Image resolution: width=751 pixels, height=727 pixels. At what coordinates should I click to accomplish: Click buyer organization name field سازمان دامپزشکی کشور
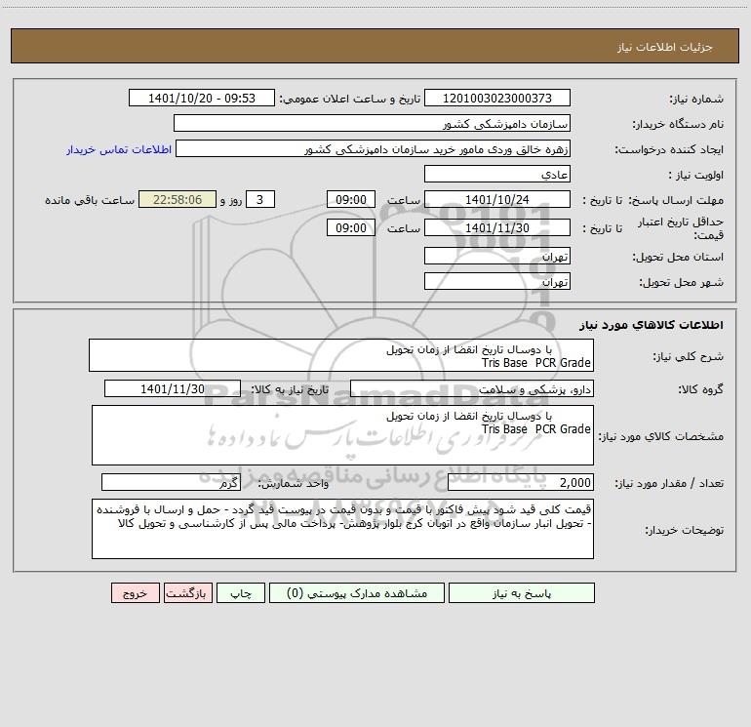[x=372, y=123]
